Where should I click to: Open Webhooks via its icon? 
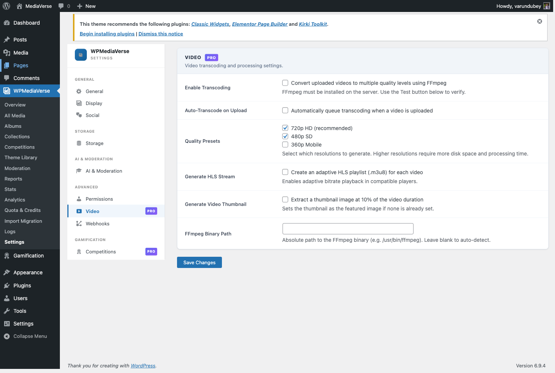(x=79, y=224)
